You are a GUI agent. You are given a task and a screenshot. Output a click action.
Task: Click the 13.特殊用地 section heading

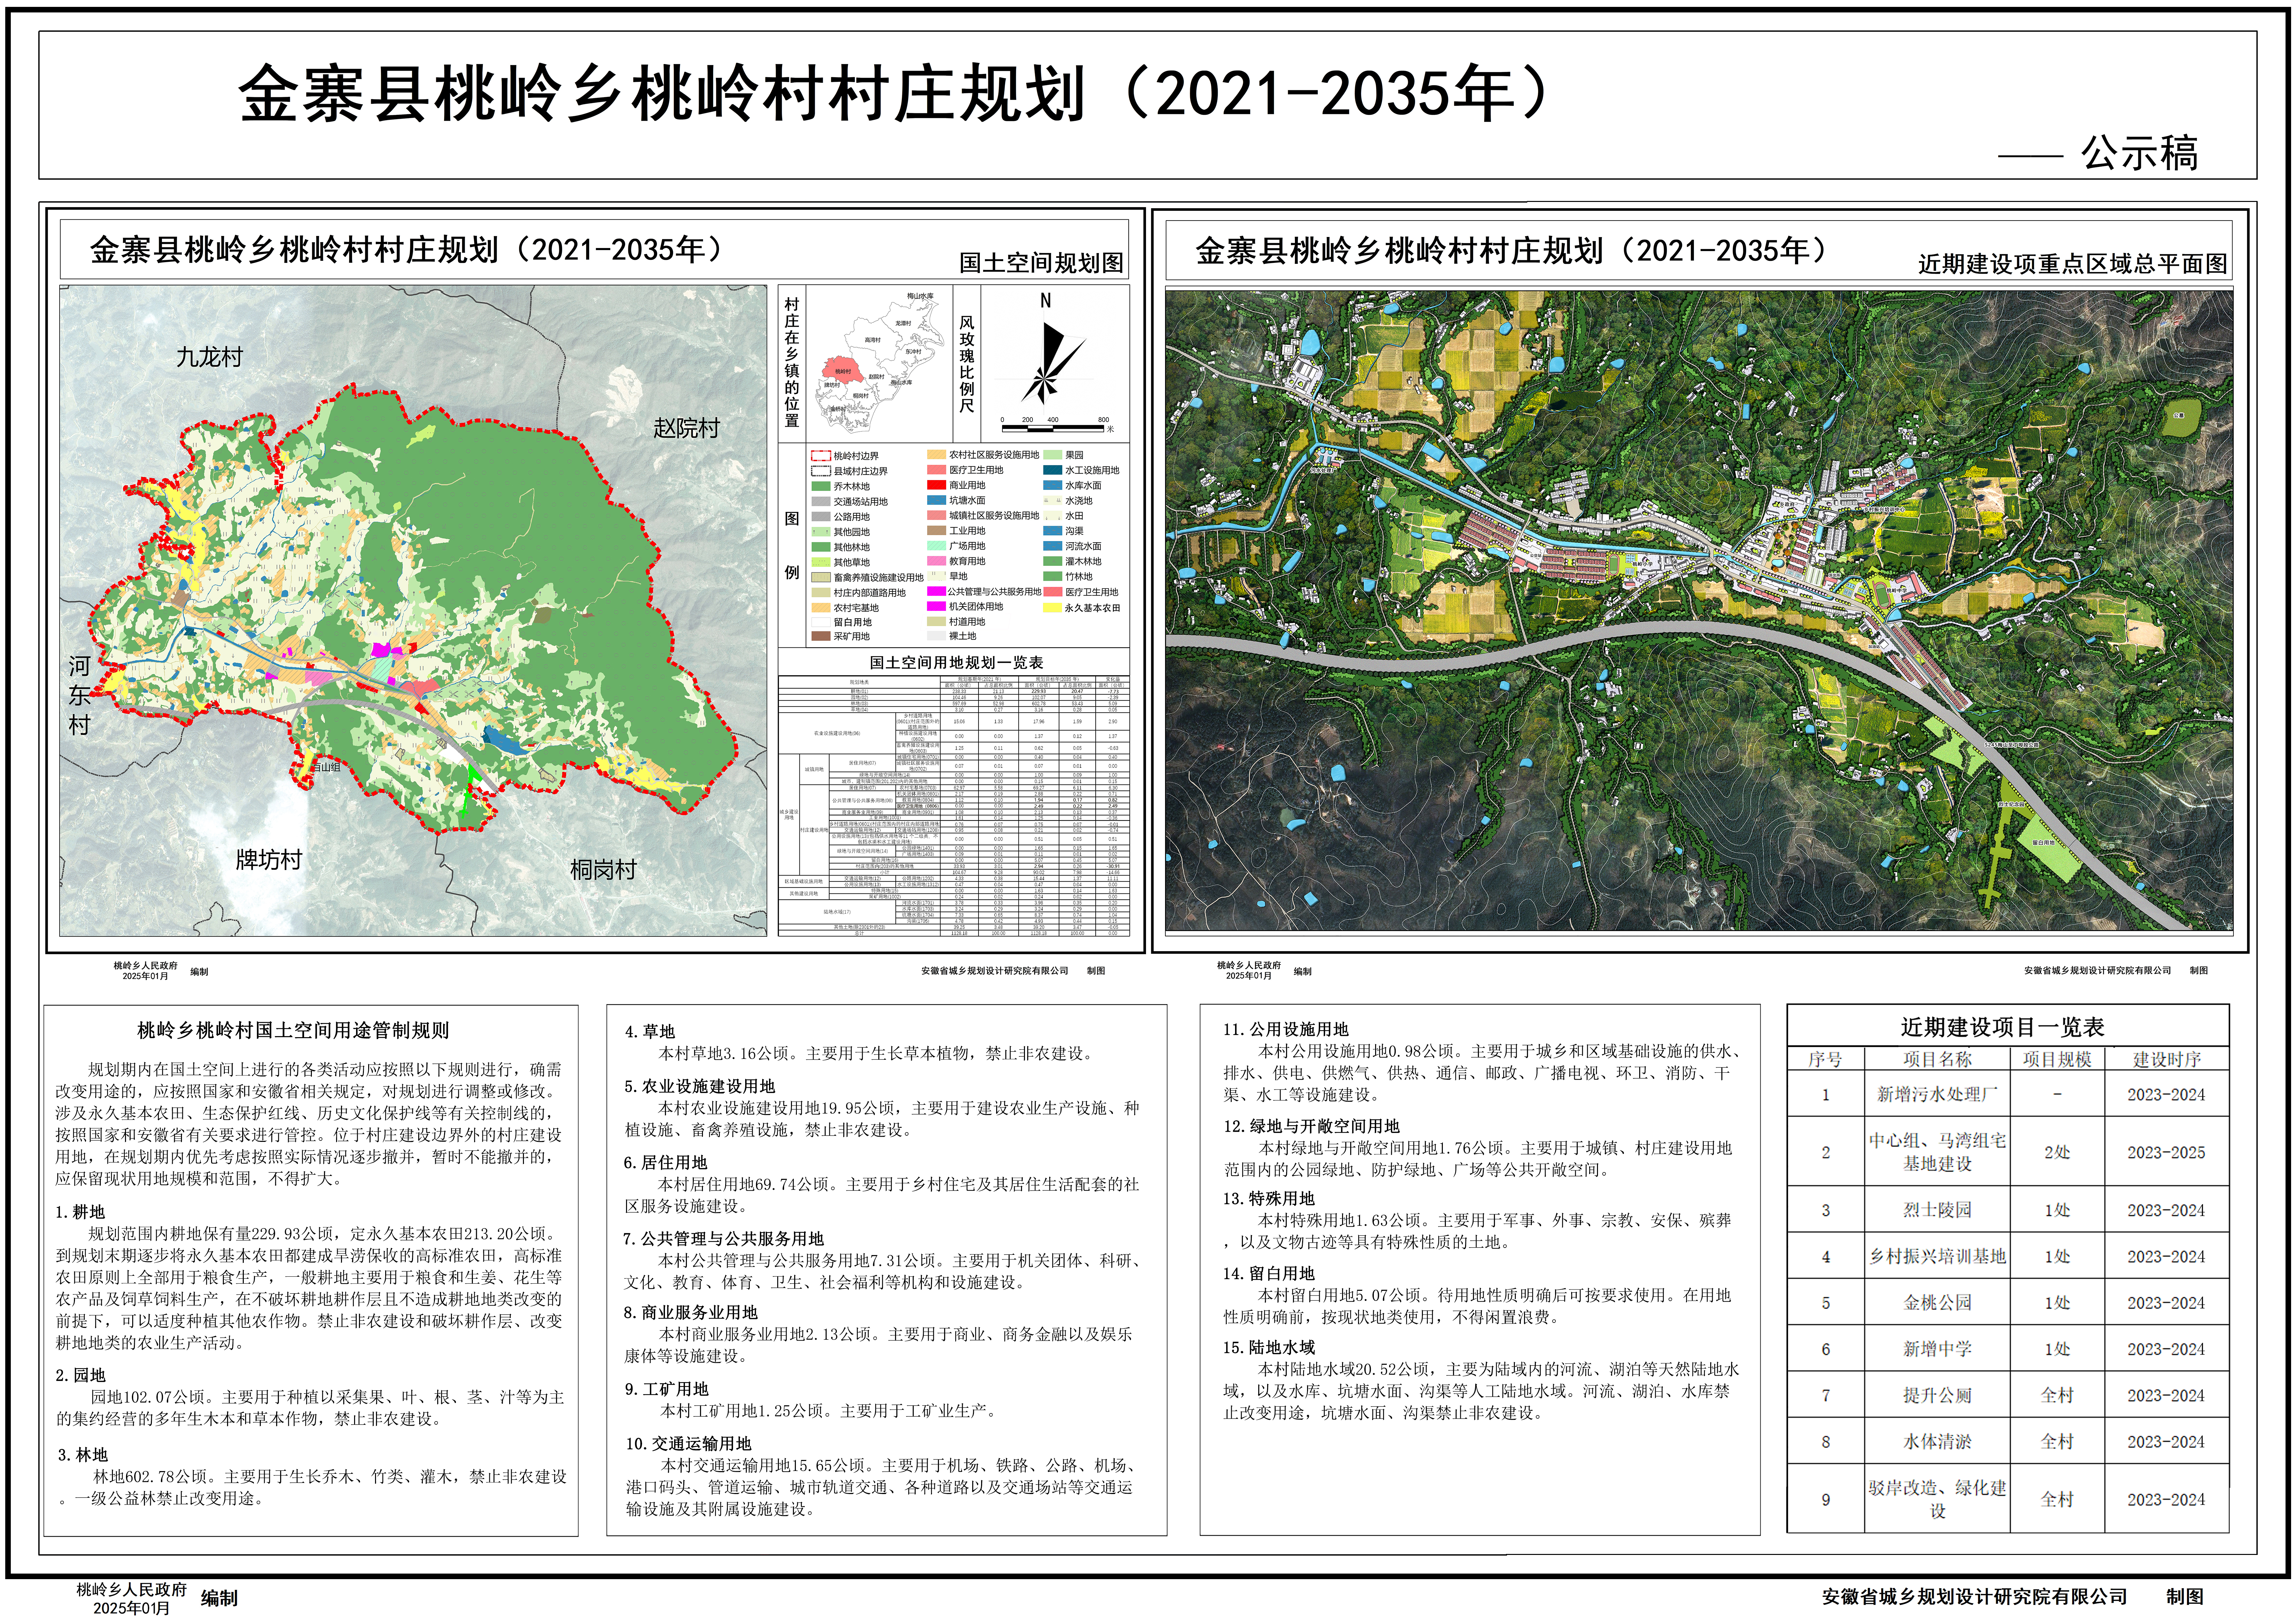tap(1269, 1199)
